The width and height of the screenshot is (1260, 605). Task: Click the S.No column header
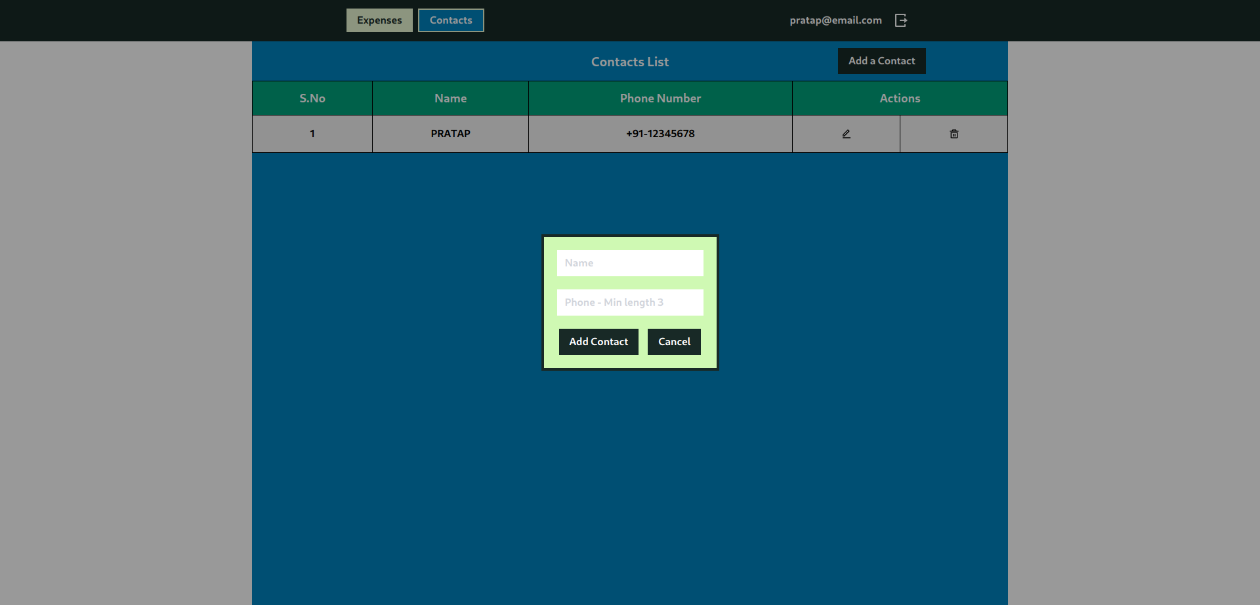[312, 98]
